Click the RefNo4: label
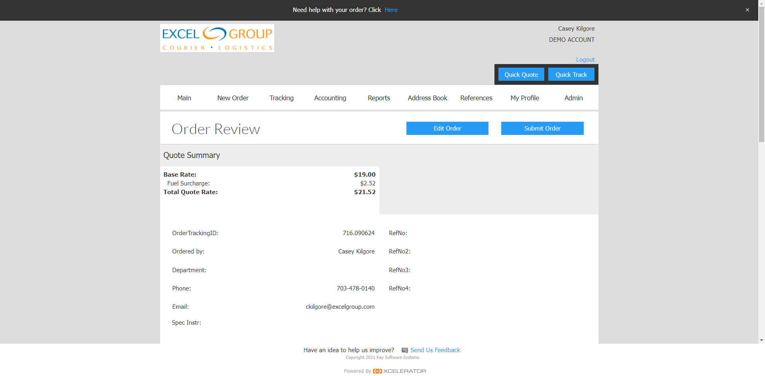765x376 pixels. pyautogui.click(x=400, y=288)
